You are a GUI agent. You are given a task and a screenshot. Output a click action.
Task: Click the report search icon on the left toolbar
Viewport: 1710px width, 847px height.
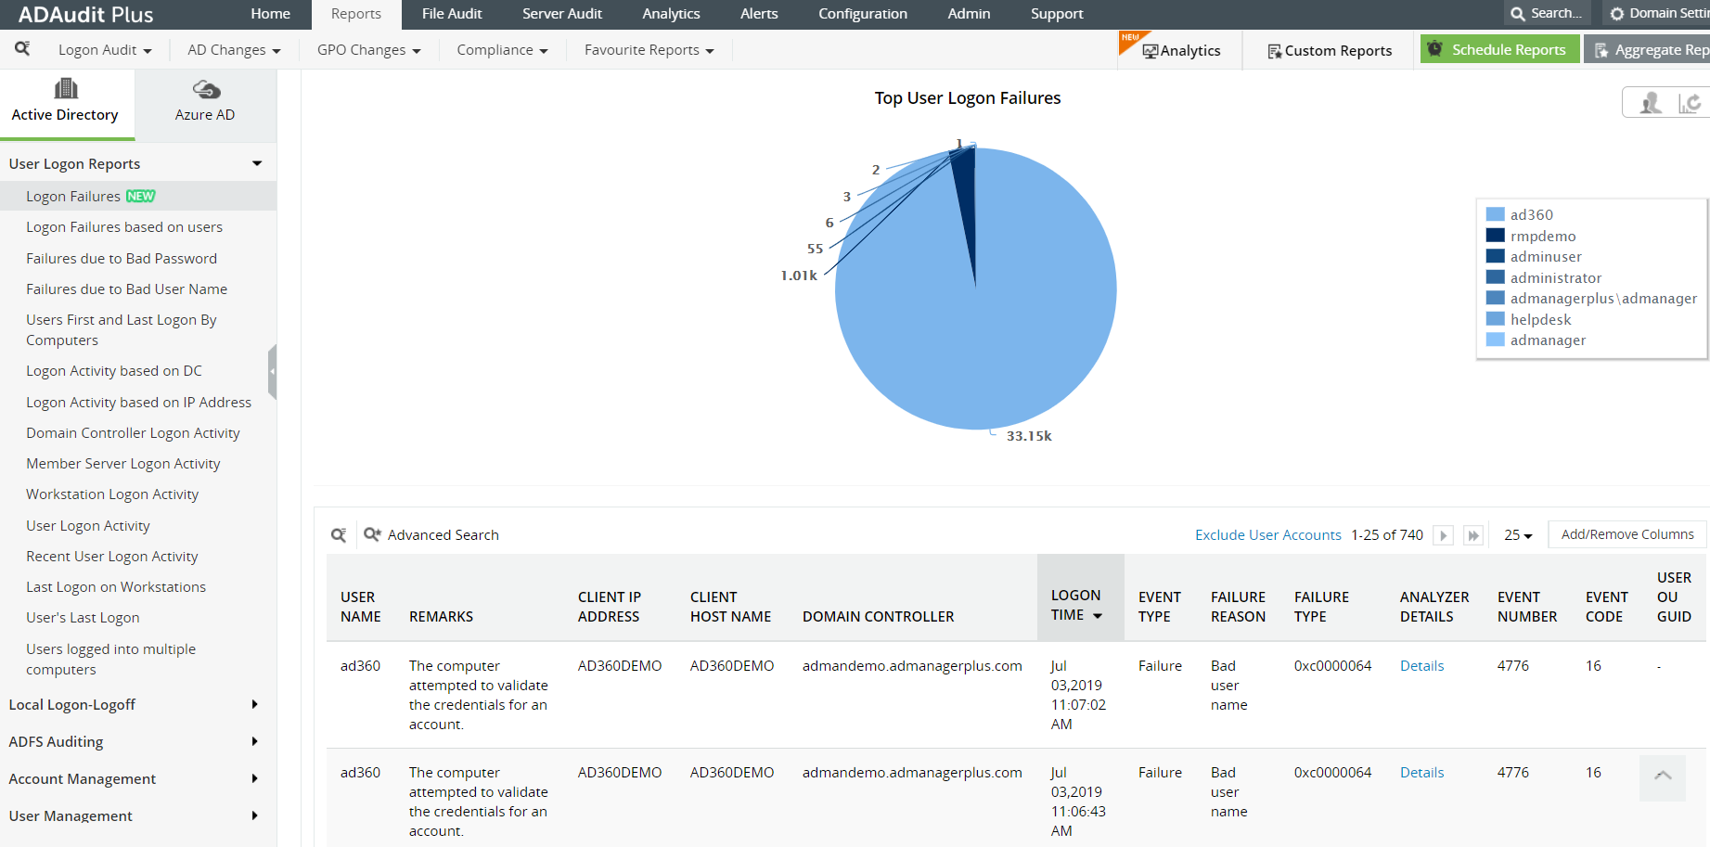23,49
